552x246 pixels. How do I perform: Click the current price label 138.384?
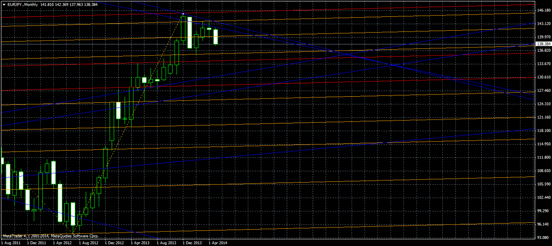[543, 44]
